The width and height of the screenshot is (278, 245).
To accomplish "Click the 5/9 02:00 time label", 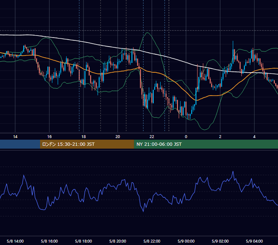I will (220, 241).
